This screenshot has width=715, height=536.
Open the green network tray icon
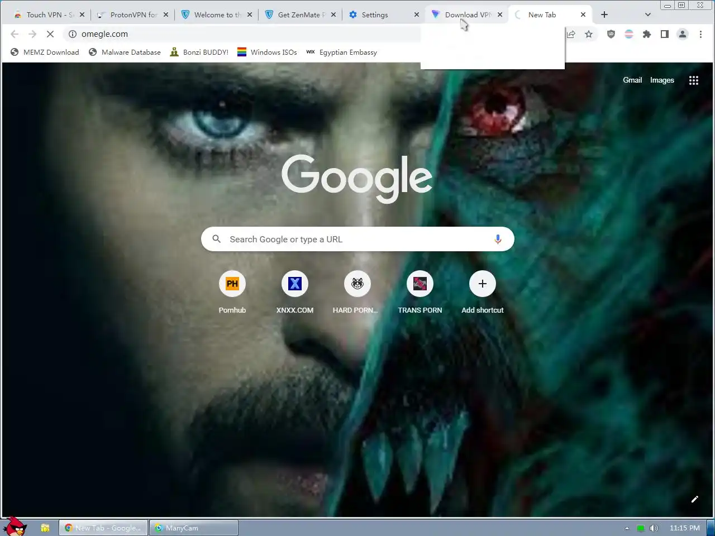pyautogui.click(x=641, y=528)
